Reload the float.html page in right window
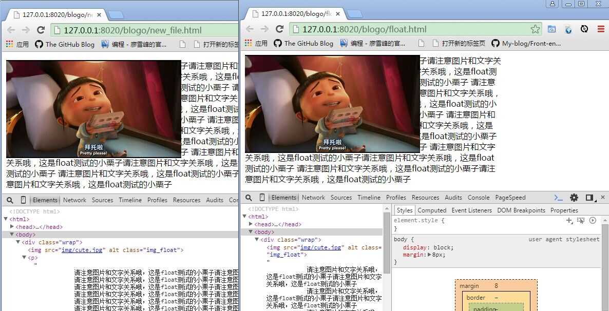The image size is (609, 311). click(x=279, y=29)
